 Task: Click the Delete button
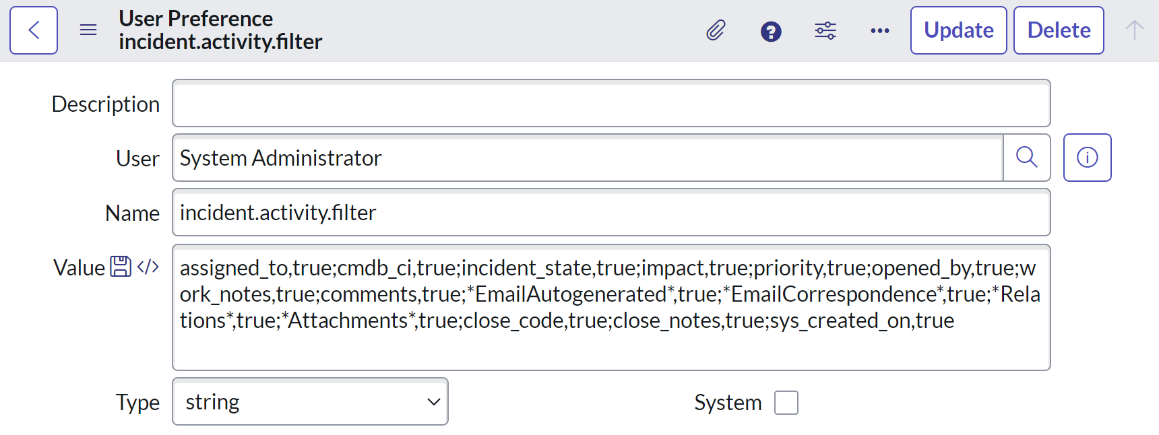1059,30
